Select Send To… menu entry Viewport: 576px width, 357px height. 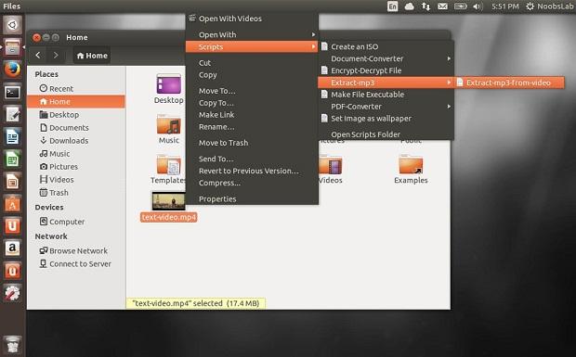click(252, 159)
